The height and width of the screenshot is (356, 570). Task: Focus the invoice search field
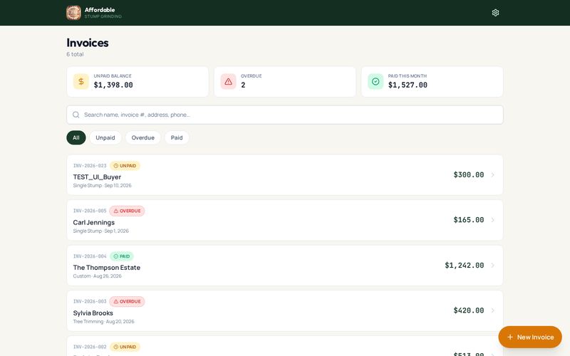point(285,115)
